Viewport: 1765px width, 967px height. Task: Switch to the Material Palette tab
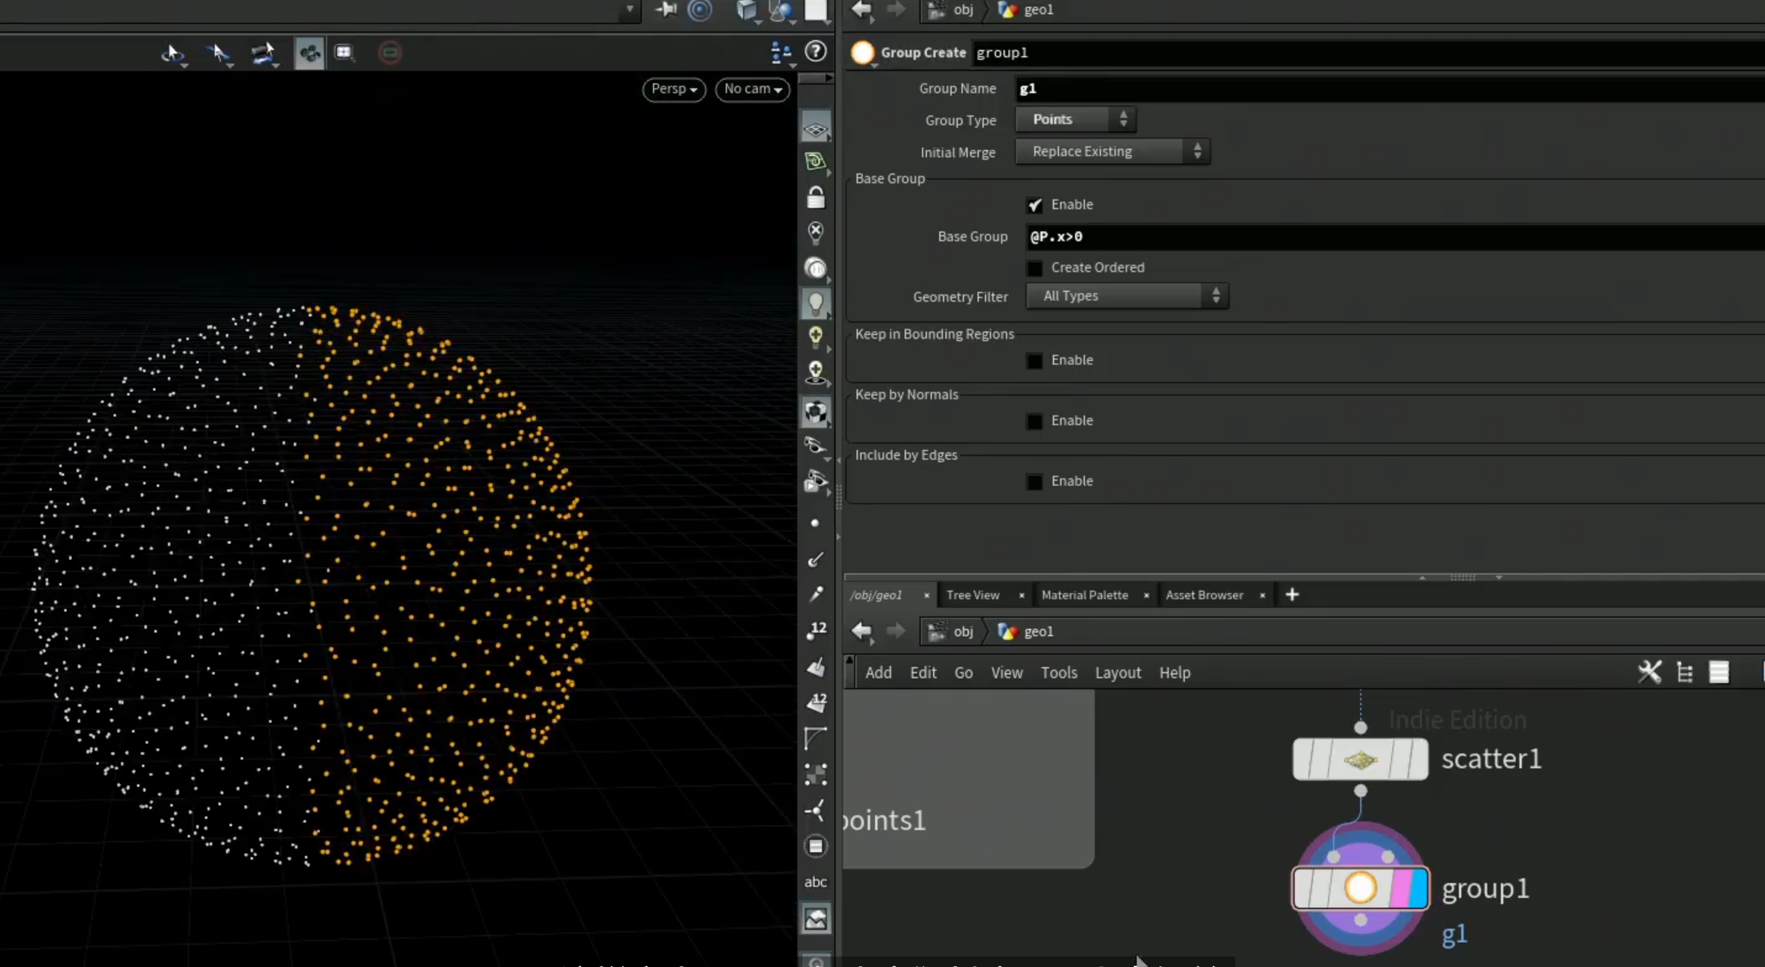(x=1085, y=595)
